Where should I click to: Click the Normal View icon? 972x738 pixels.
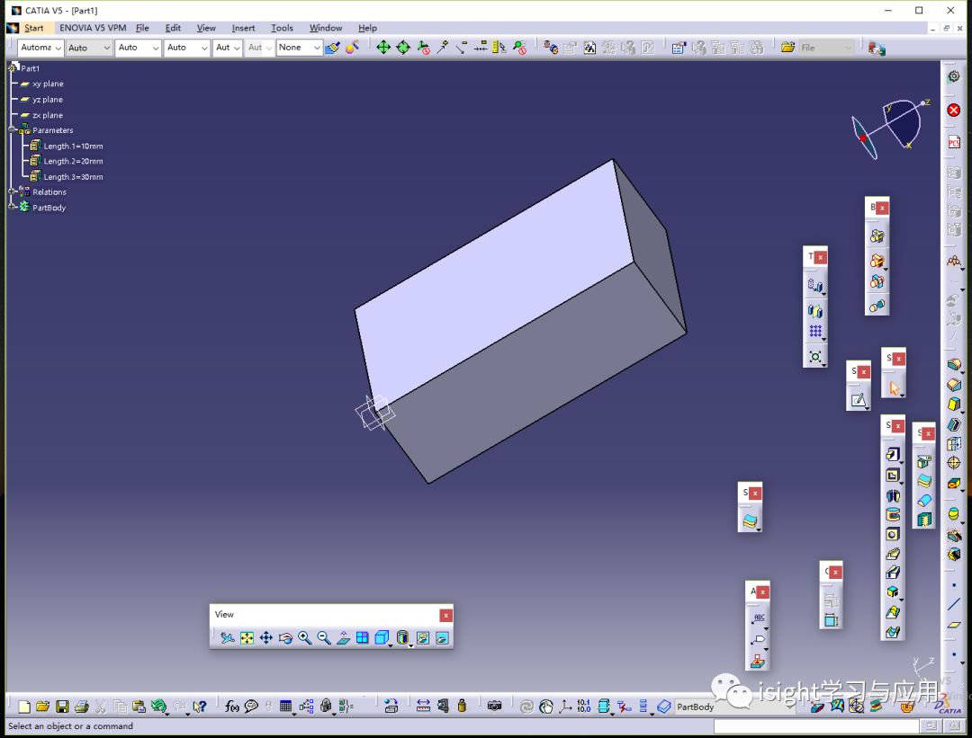[343, 637]
